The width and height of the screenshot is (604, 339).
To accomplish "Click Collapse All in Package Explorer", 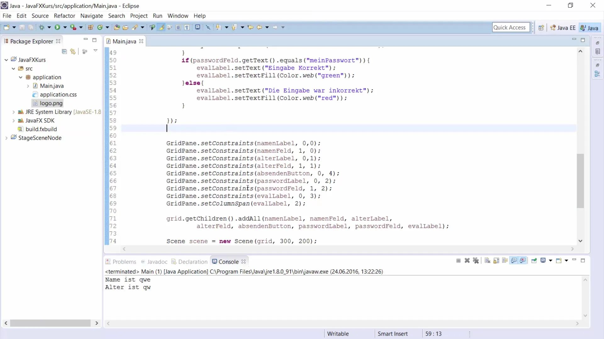I will [x=64, y=51].
